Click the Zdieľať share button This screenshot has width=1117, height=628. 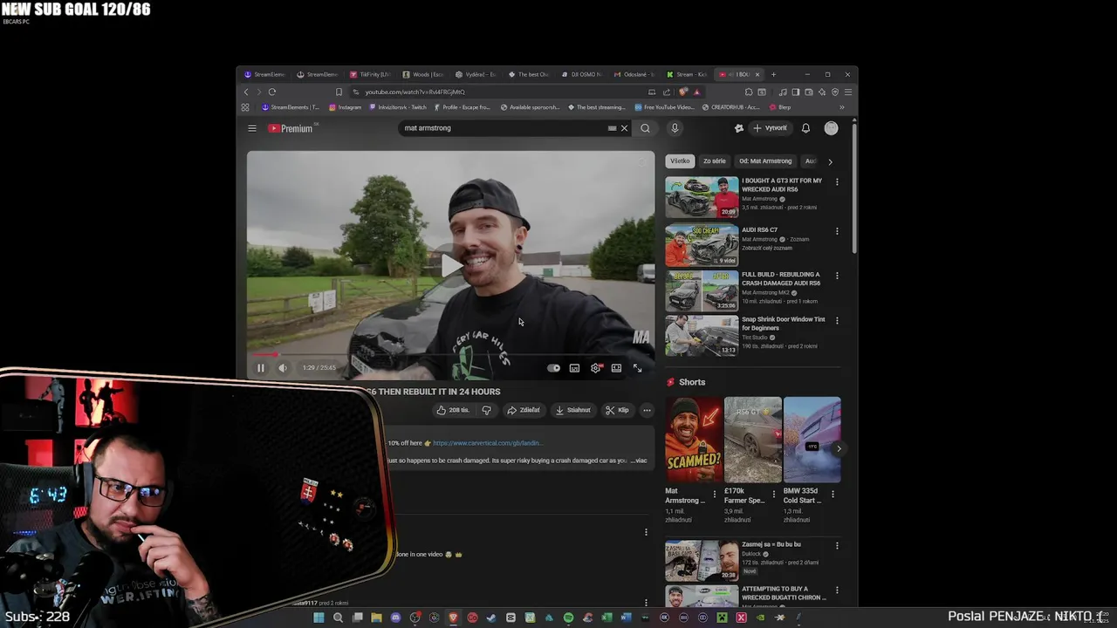[524, 410]
